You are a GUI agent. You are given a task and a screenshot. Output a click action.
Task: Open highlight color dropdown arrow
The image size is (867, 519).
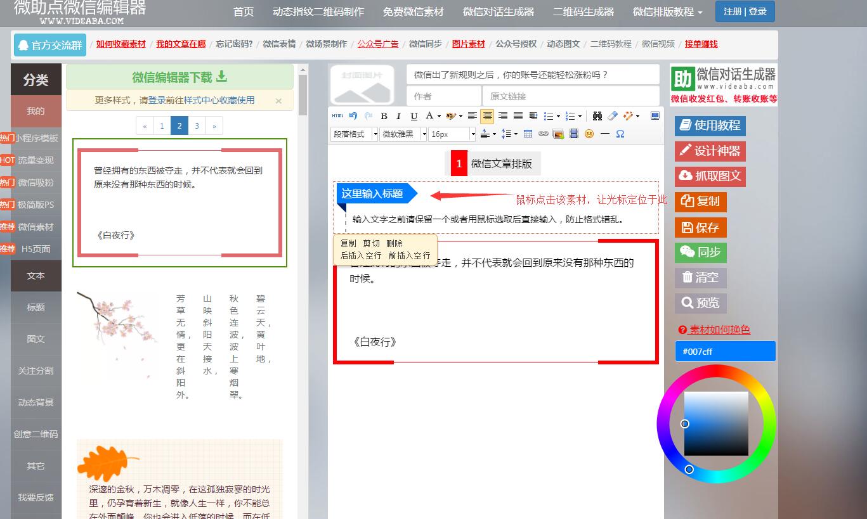[x=460, y=117]
